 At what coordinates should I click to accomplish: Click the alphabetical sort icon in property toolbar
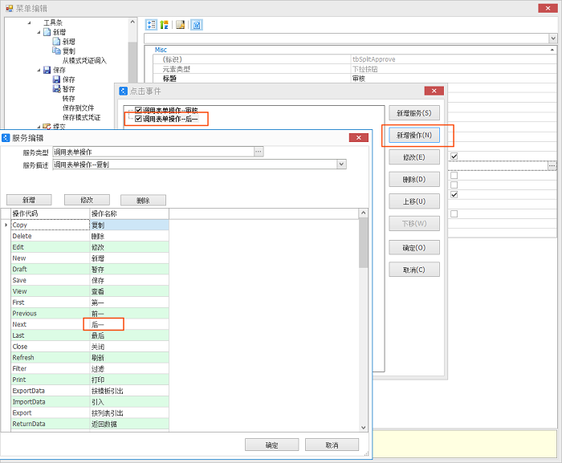tap(163, 24)
